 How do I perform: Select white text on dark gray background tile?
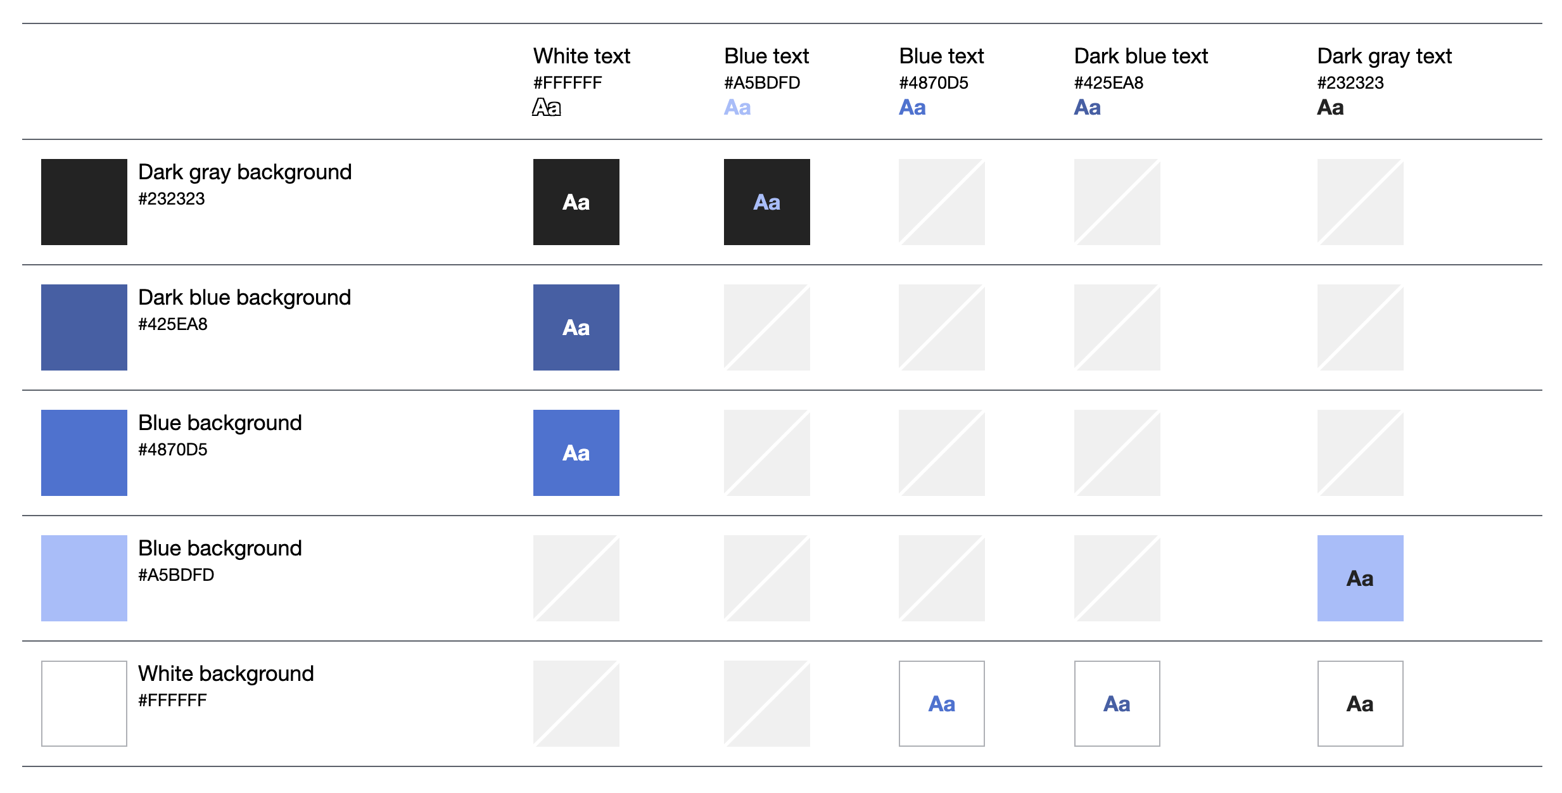point(576,202)
